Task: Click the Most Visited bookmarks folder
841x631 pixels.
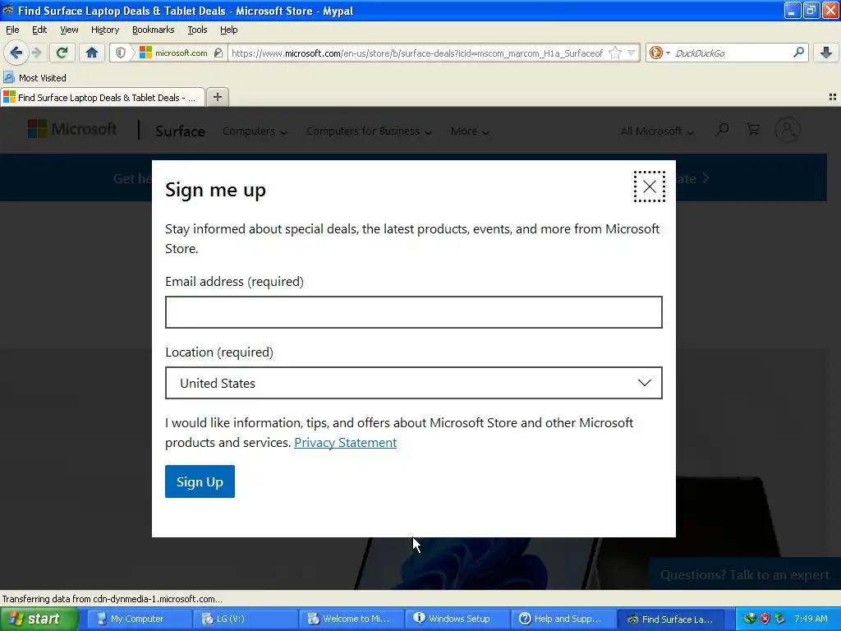Action: (x=34, y=78)
